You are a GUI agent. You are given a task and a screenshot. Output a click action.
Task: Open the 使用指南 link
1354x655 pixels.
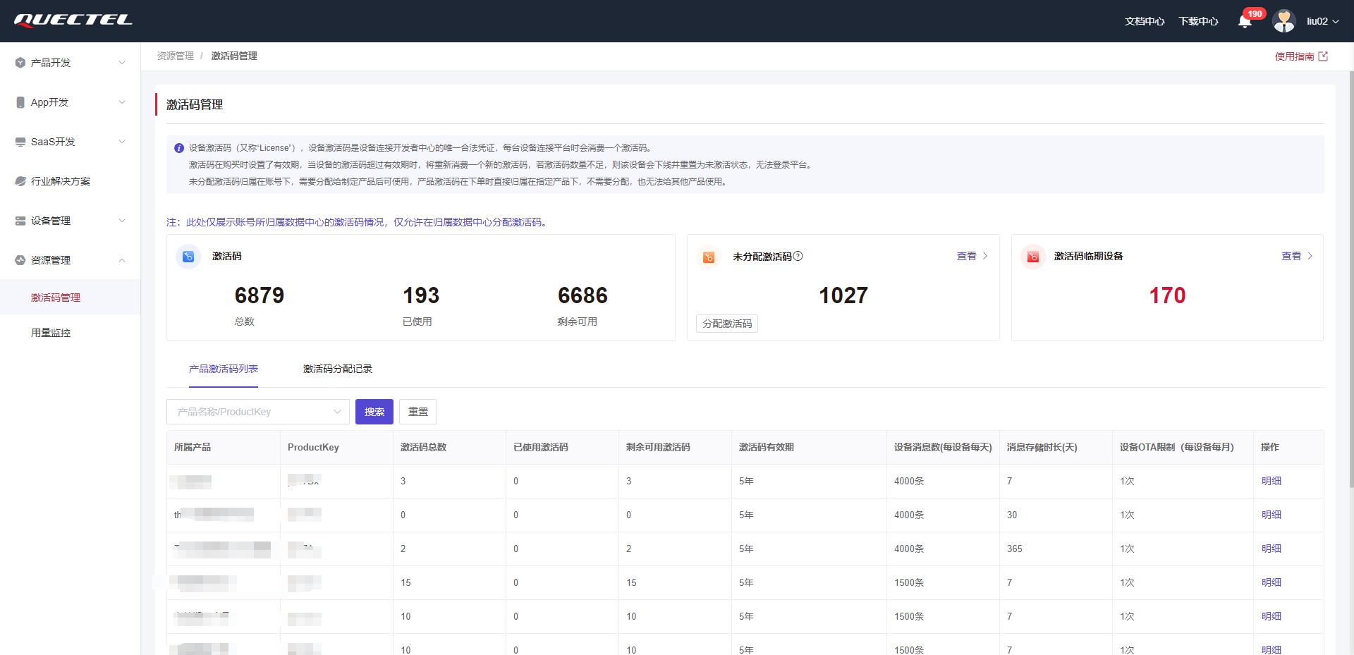(1294, 56)
